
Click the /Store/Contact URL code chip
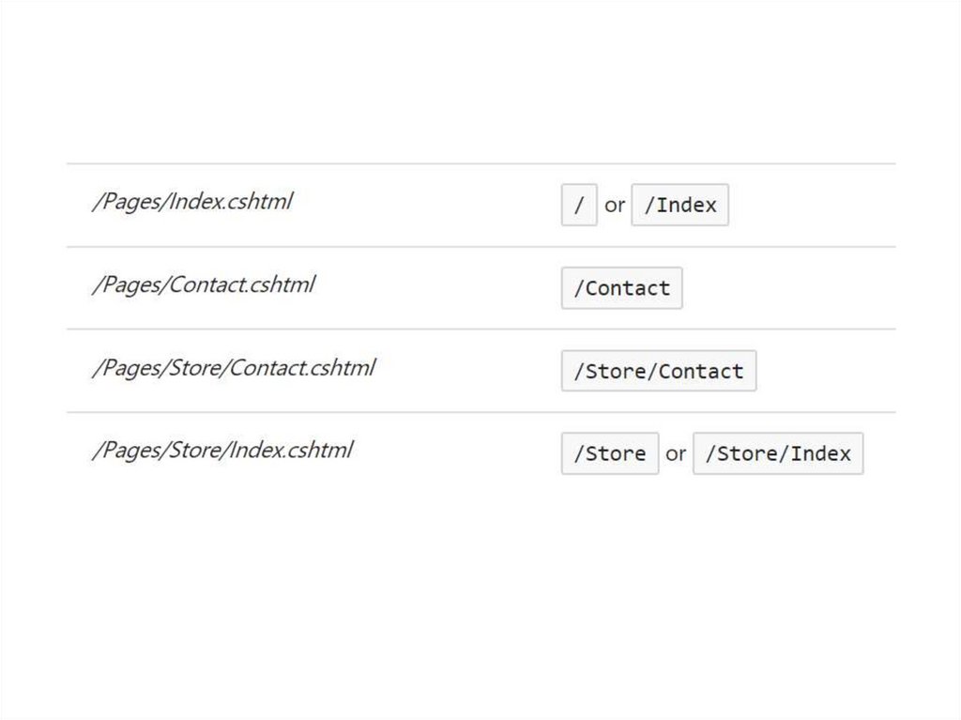pyautogui.click(x=659, y=371)
